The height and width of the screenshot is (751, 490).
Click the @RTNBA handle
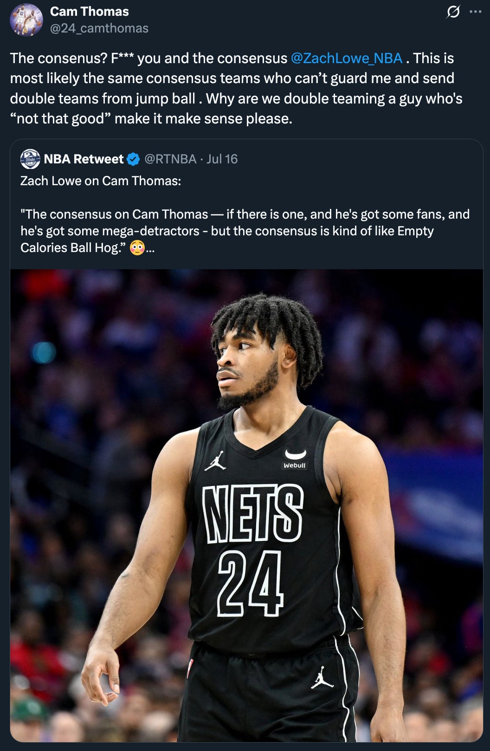click(170, 159)
